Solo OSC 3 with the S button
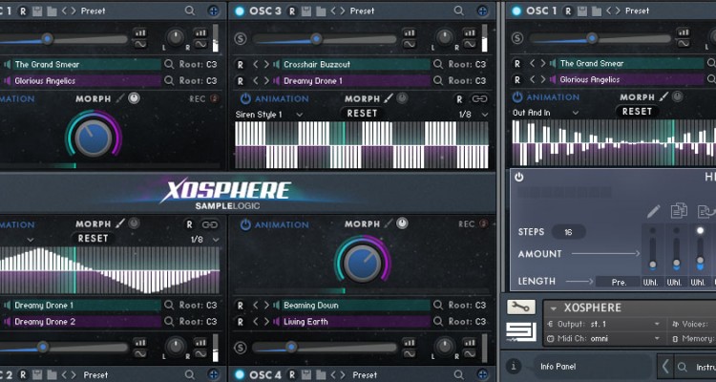This screenshot has width=716, height=382. click(241, 39)
